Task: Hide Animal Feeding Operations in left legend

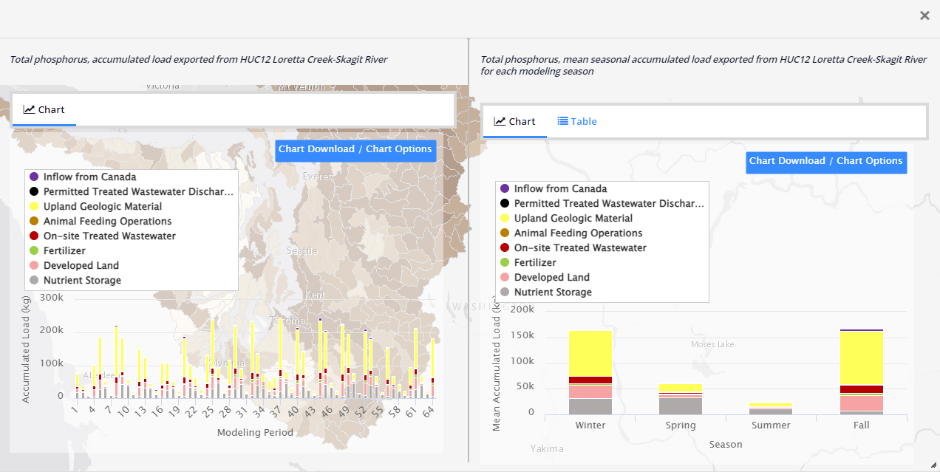Action: point(107,222)
